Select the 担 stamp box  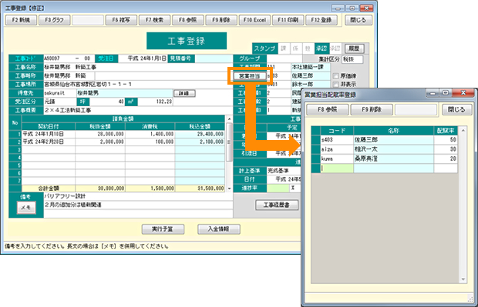click(308, 48)
